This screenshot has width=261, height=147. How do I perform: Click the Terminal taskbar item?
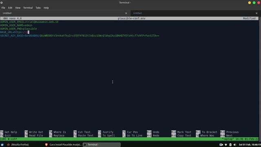[x=102, y=145]
